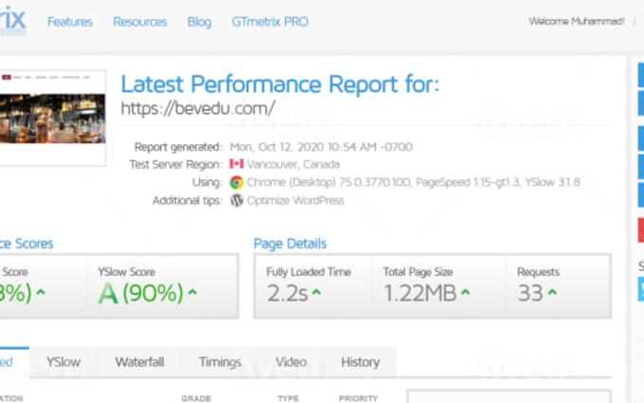
Task: Click the PageSpeed score green up arrow
Action: 40,292
